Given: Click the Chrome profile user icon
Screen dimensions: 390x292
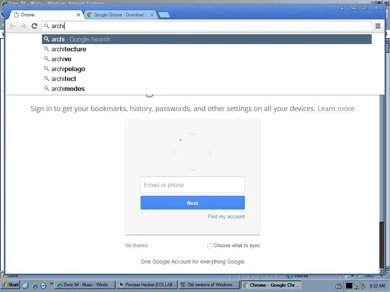Looking at the screenshot, I should pyautogui.click(x=342, y=8).
